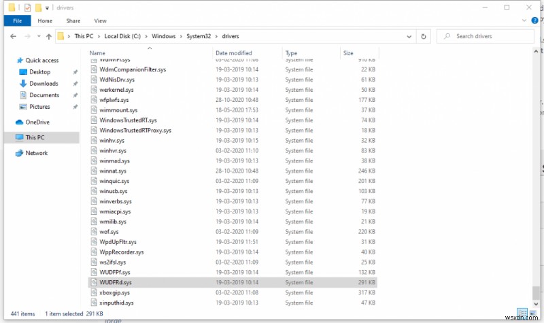Switch to the View ribbon tab
The height and width of the screenshot is (323, 544).
tap(100, 21)
